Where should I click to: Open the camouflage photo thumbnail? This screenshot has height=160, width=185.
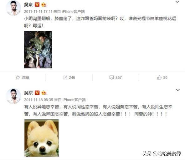point(38,50)
